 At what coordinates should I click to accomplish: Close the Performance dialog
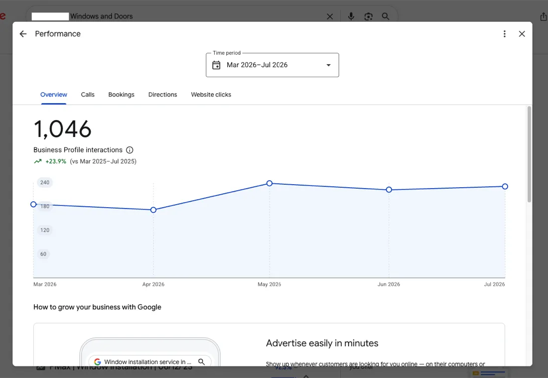tap(522, 34)
